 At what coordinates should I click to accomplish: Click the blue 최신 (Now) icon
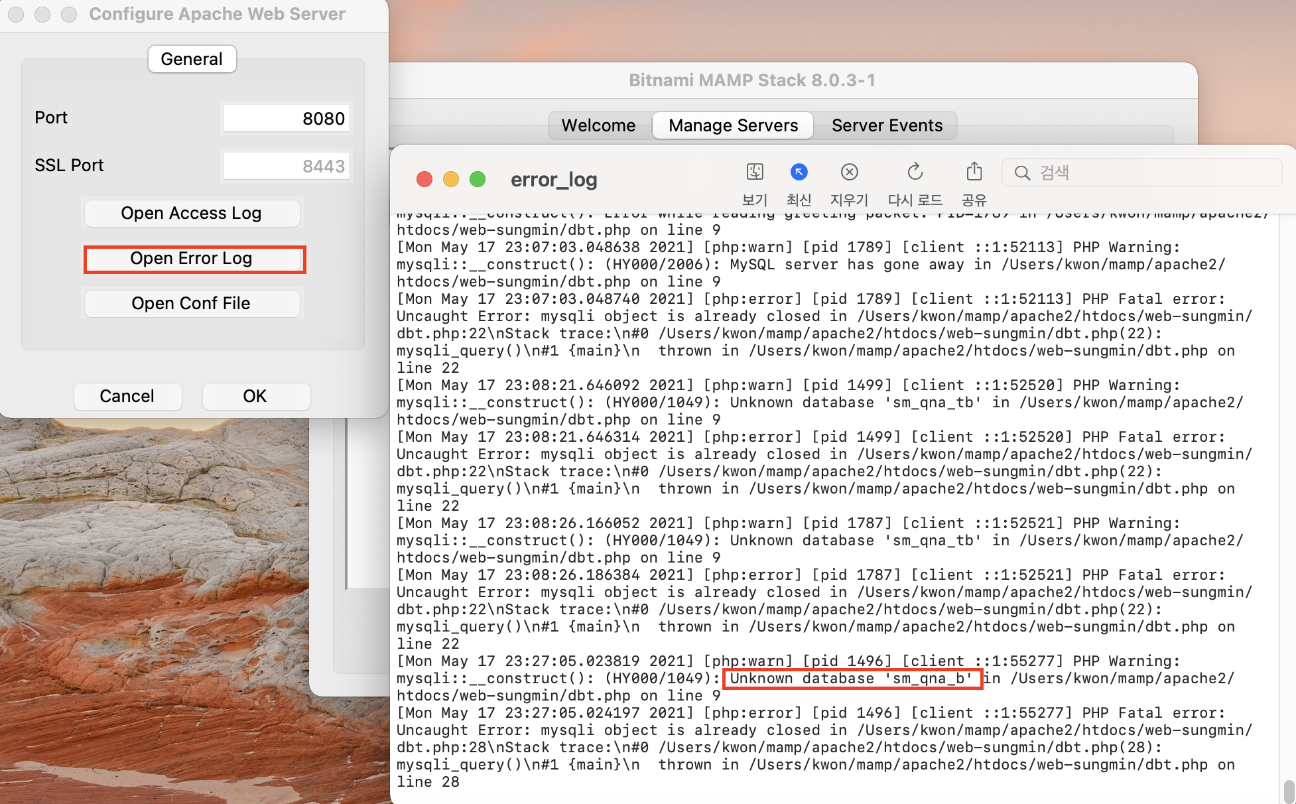click(x=799, y=172)
